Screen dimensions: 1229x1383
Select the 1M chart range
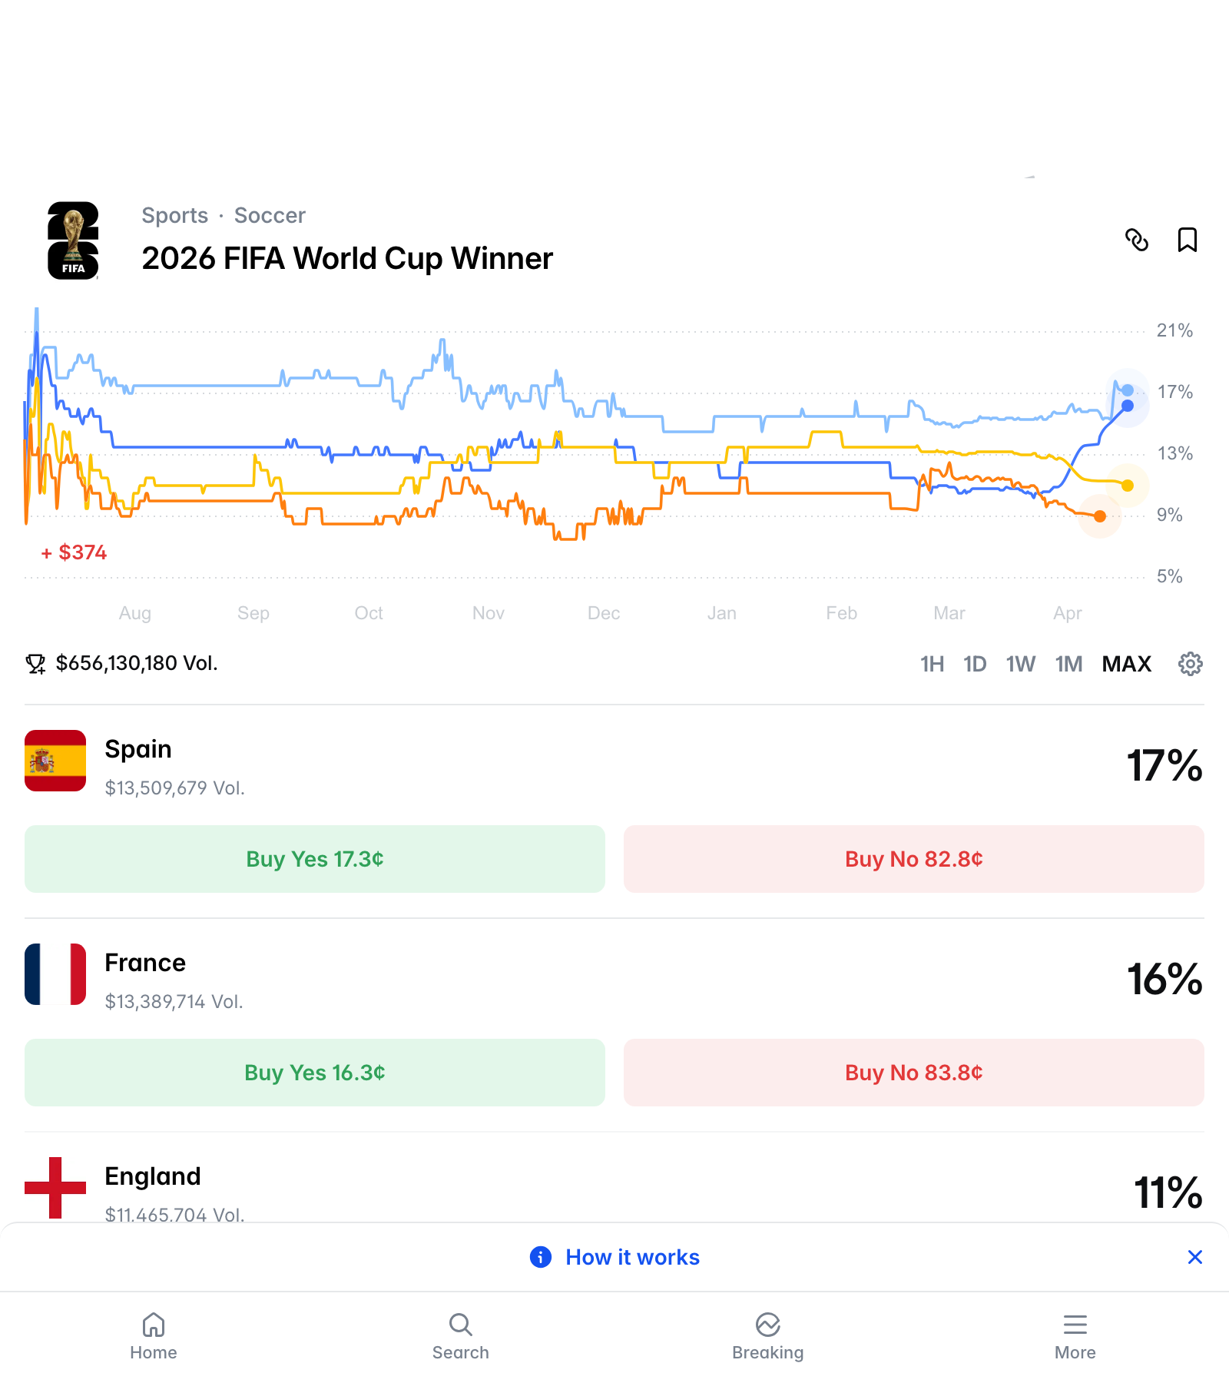click(1068, 664)
